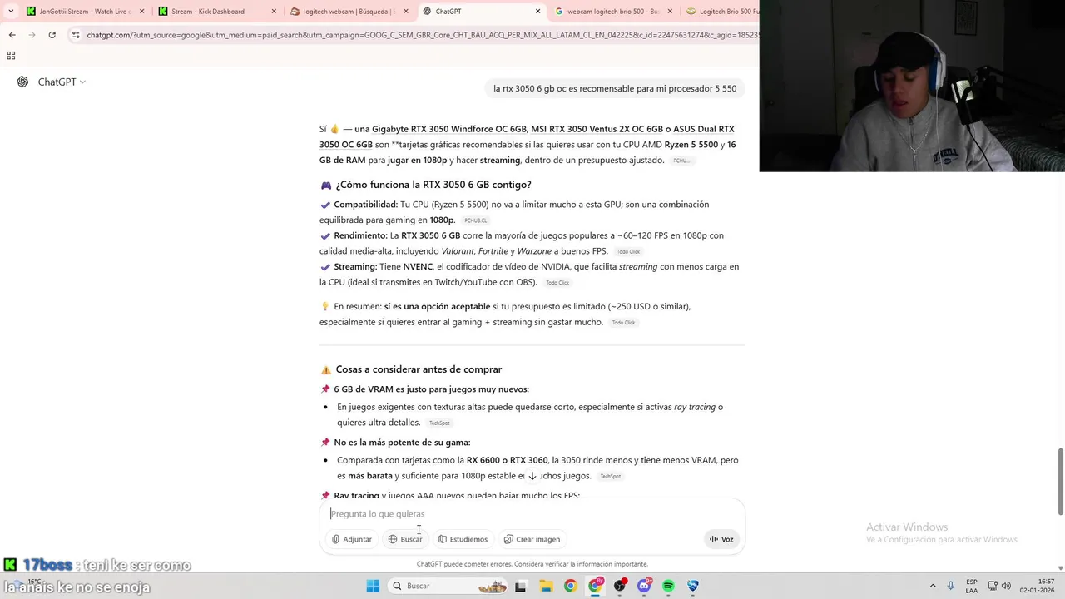Open OBS Studio from the taskbar
The width and height of the screenshot is (1065, 599).
pos(619,586)
